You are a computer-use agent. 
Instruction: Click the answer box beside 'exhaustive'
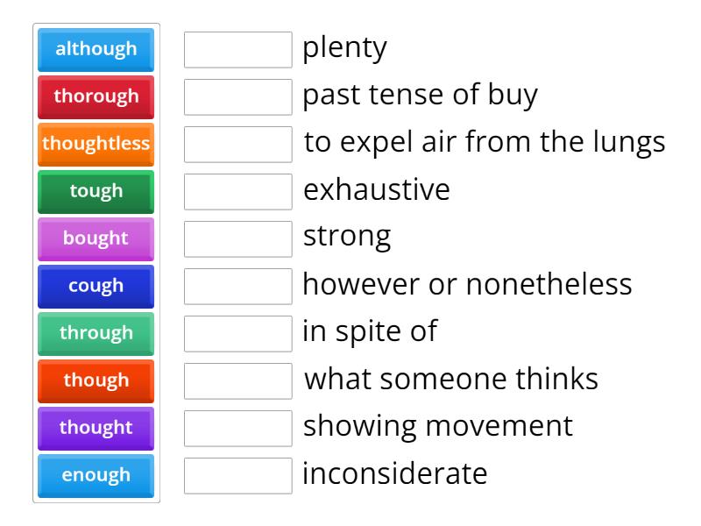[x=238, y=192]
